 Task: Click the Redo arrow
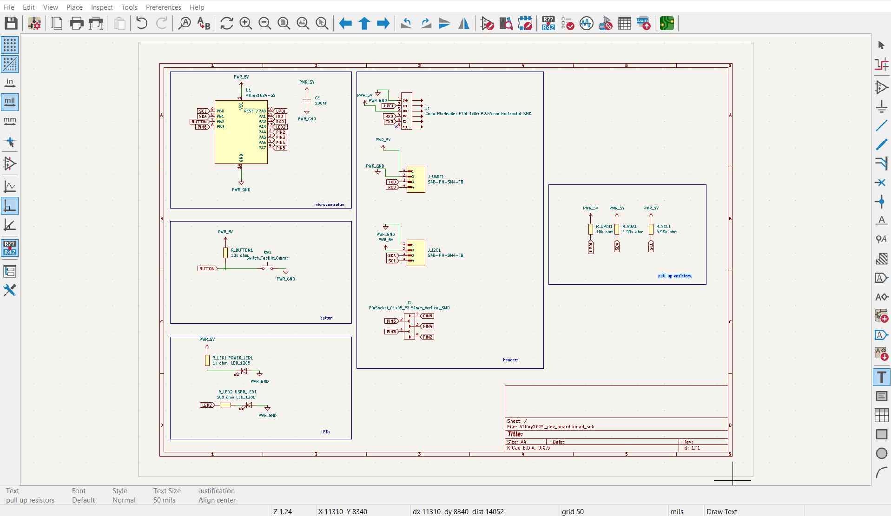point(161,23)
